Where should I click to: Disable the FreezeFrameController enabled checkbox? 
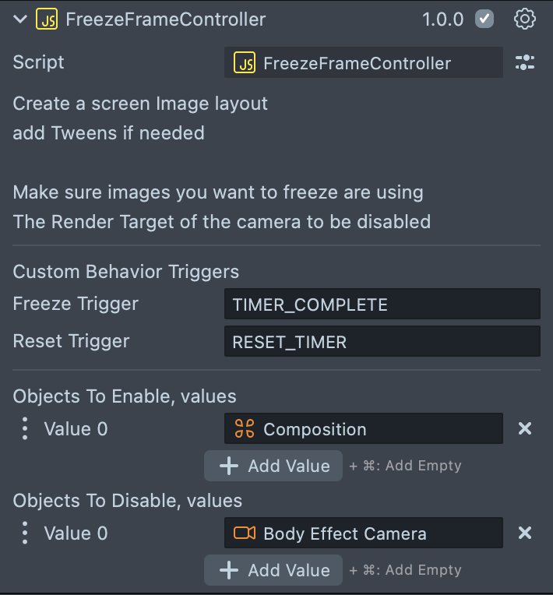point(484,19)
